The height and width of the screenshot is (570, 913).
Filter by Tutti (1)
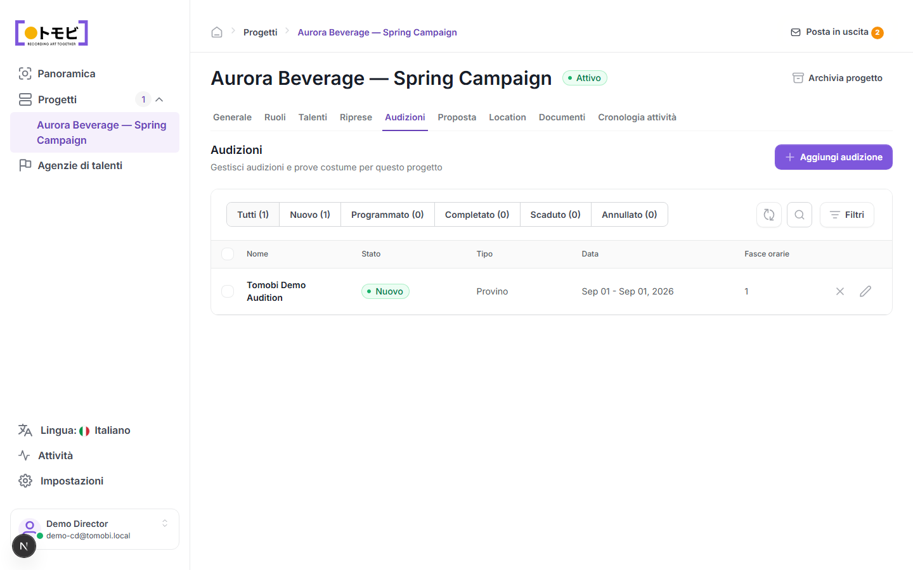253,215
